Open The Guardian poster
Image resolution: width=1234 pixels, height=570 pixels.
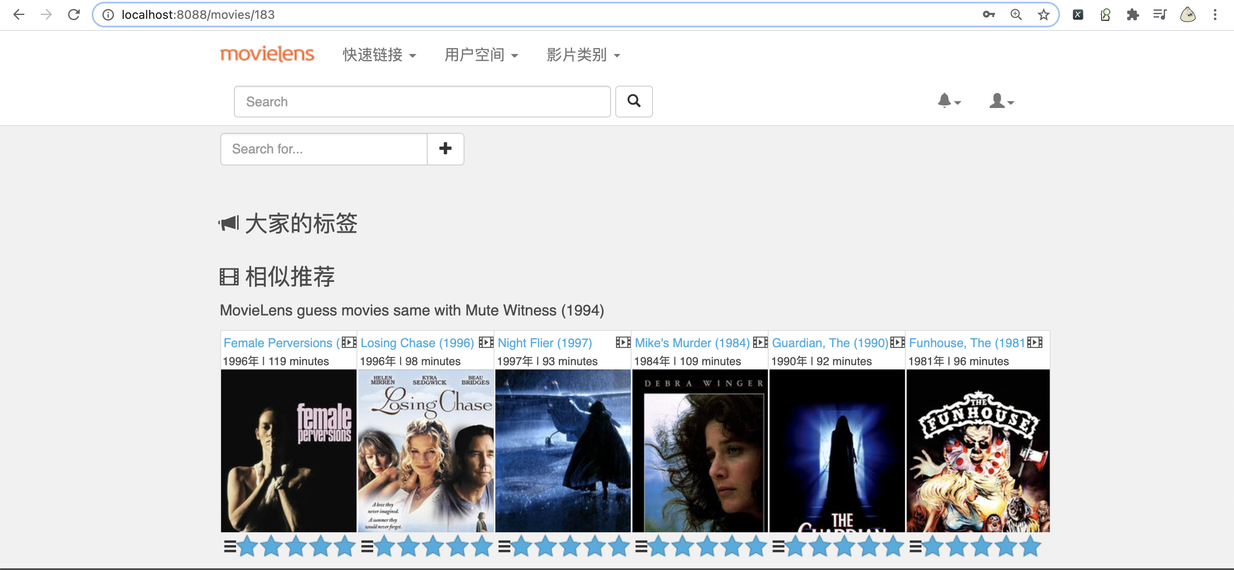click(x=836, y=450)
